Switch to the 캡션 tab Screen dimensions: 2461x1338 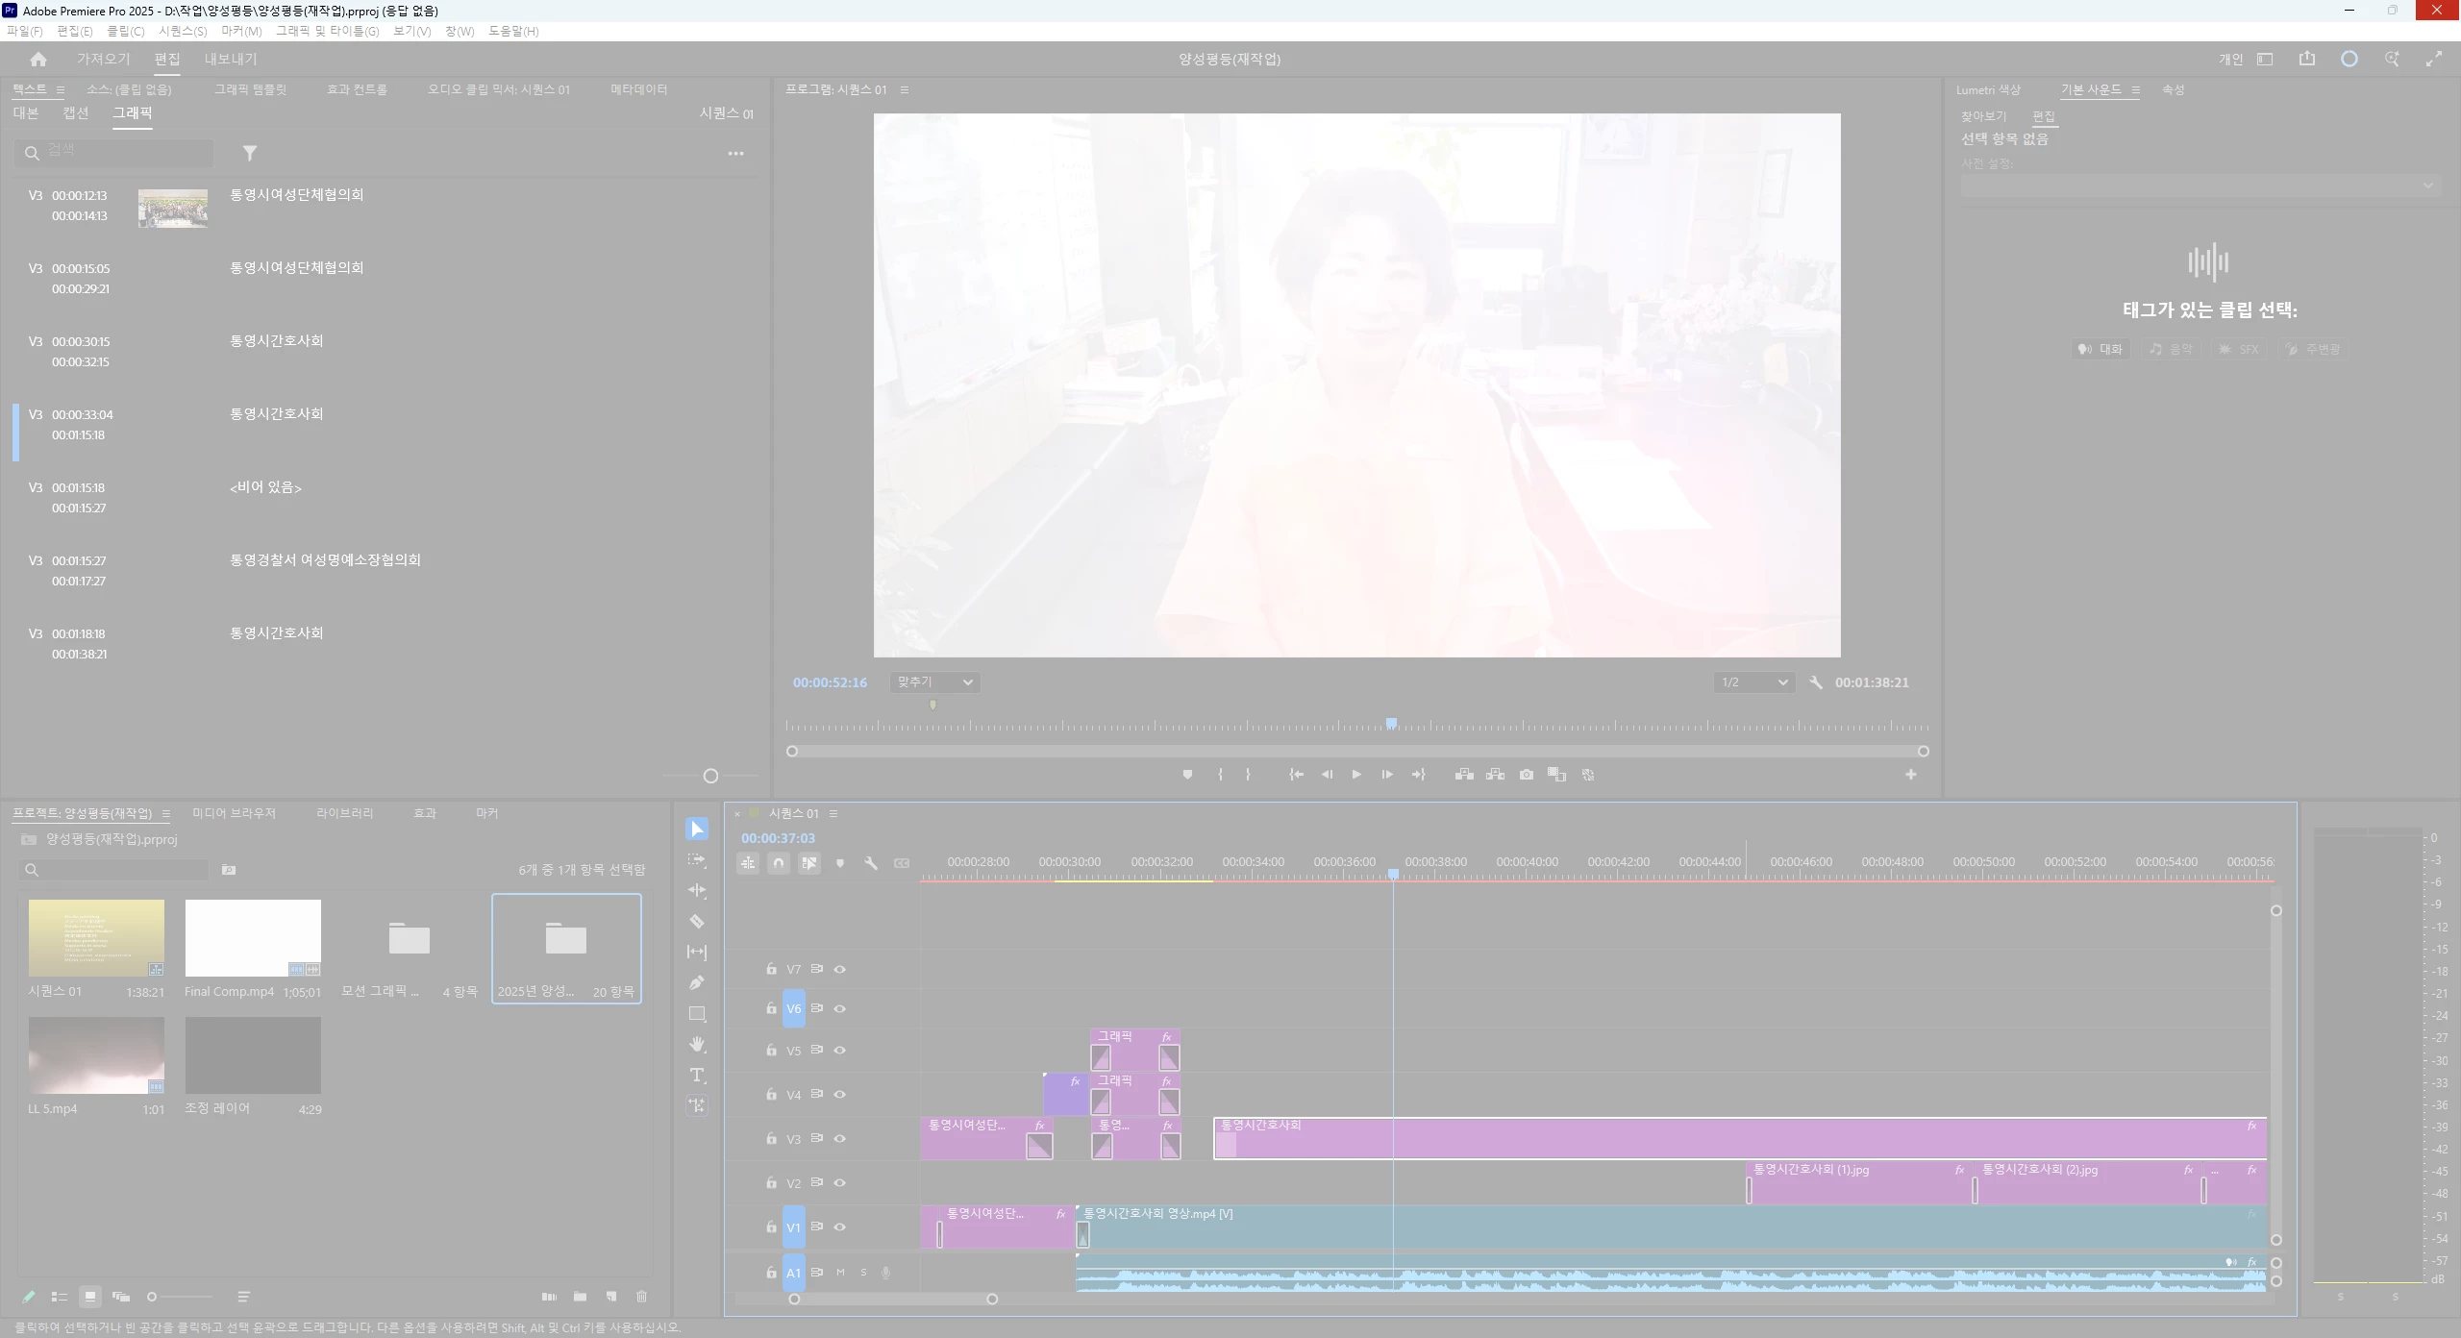pos(76,112)
